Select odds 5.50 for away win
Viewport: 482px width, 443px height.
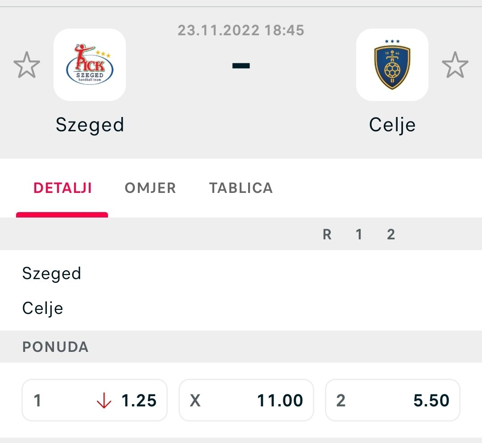click(x=393, y=400)
